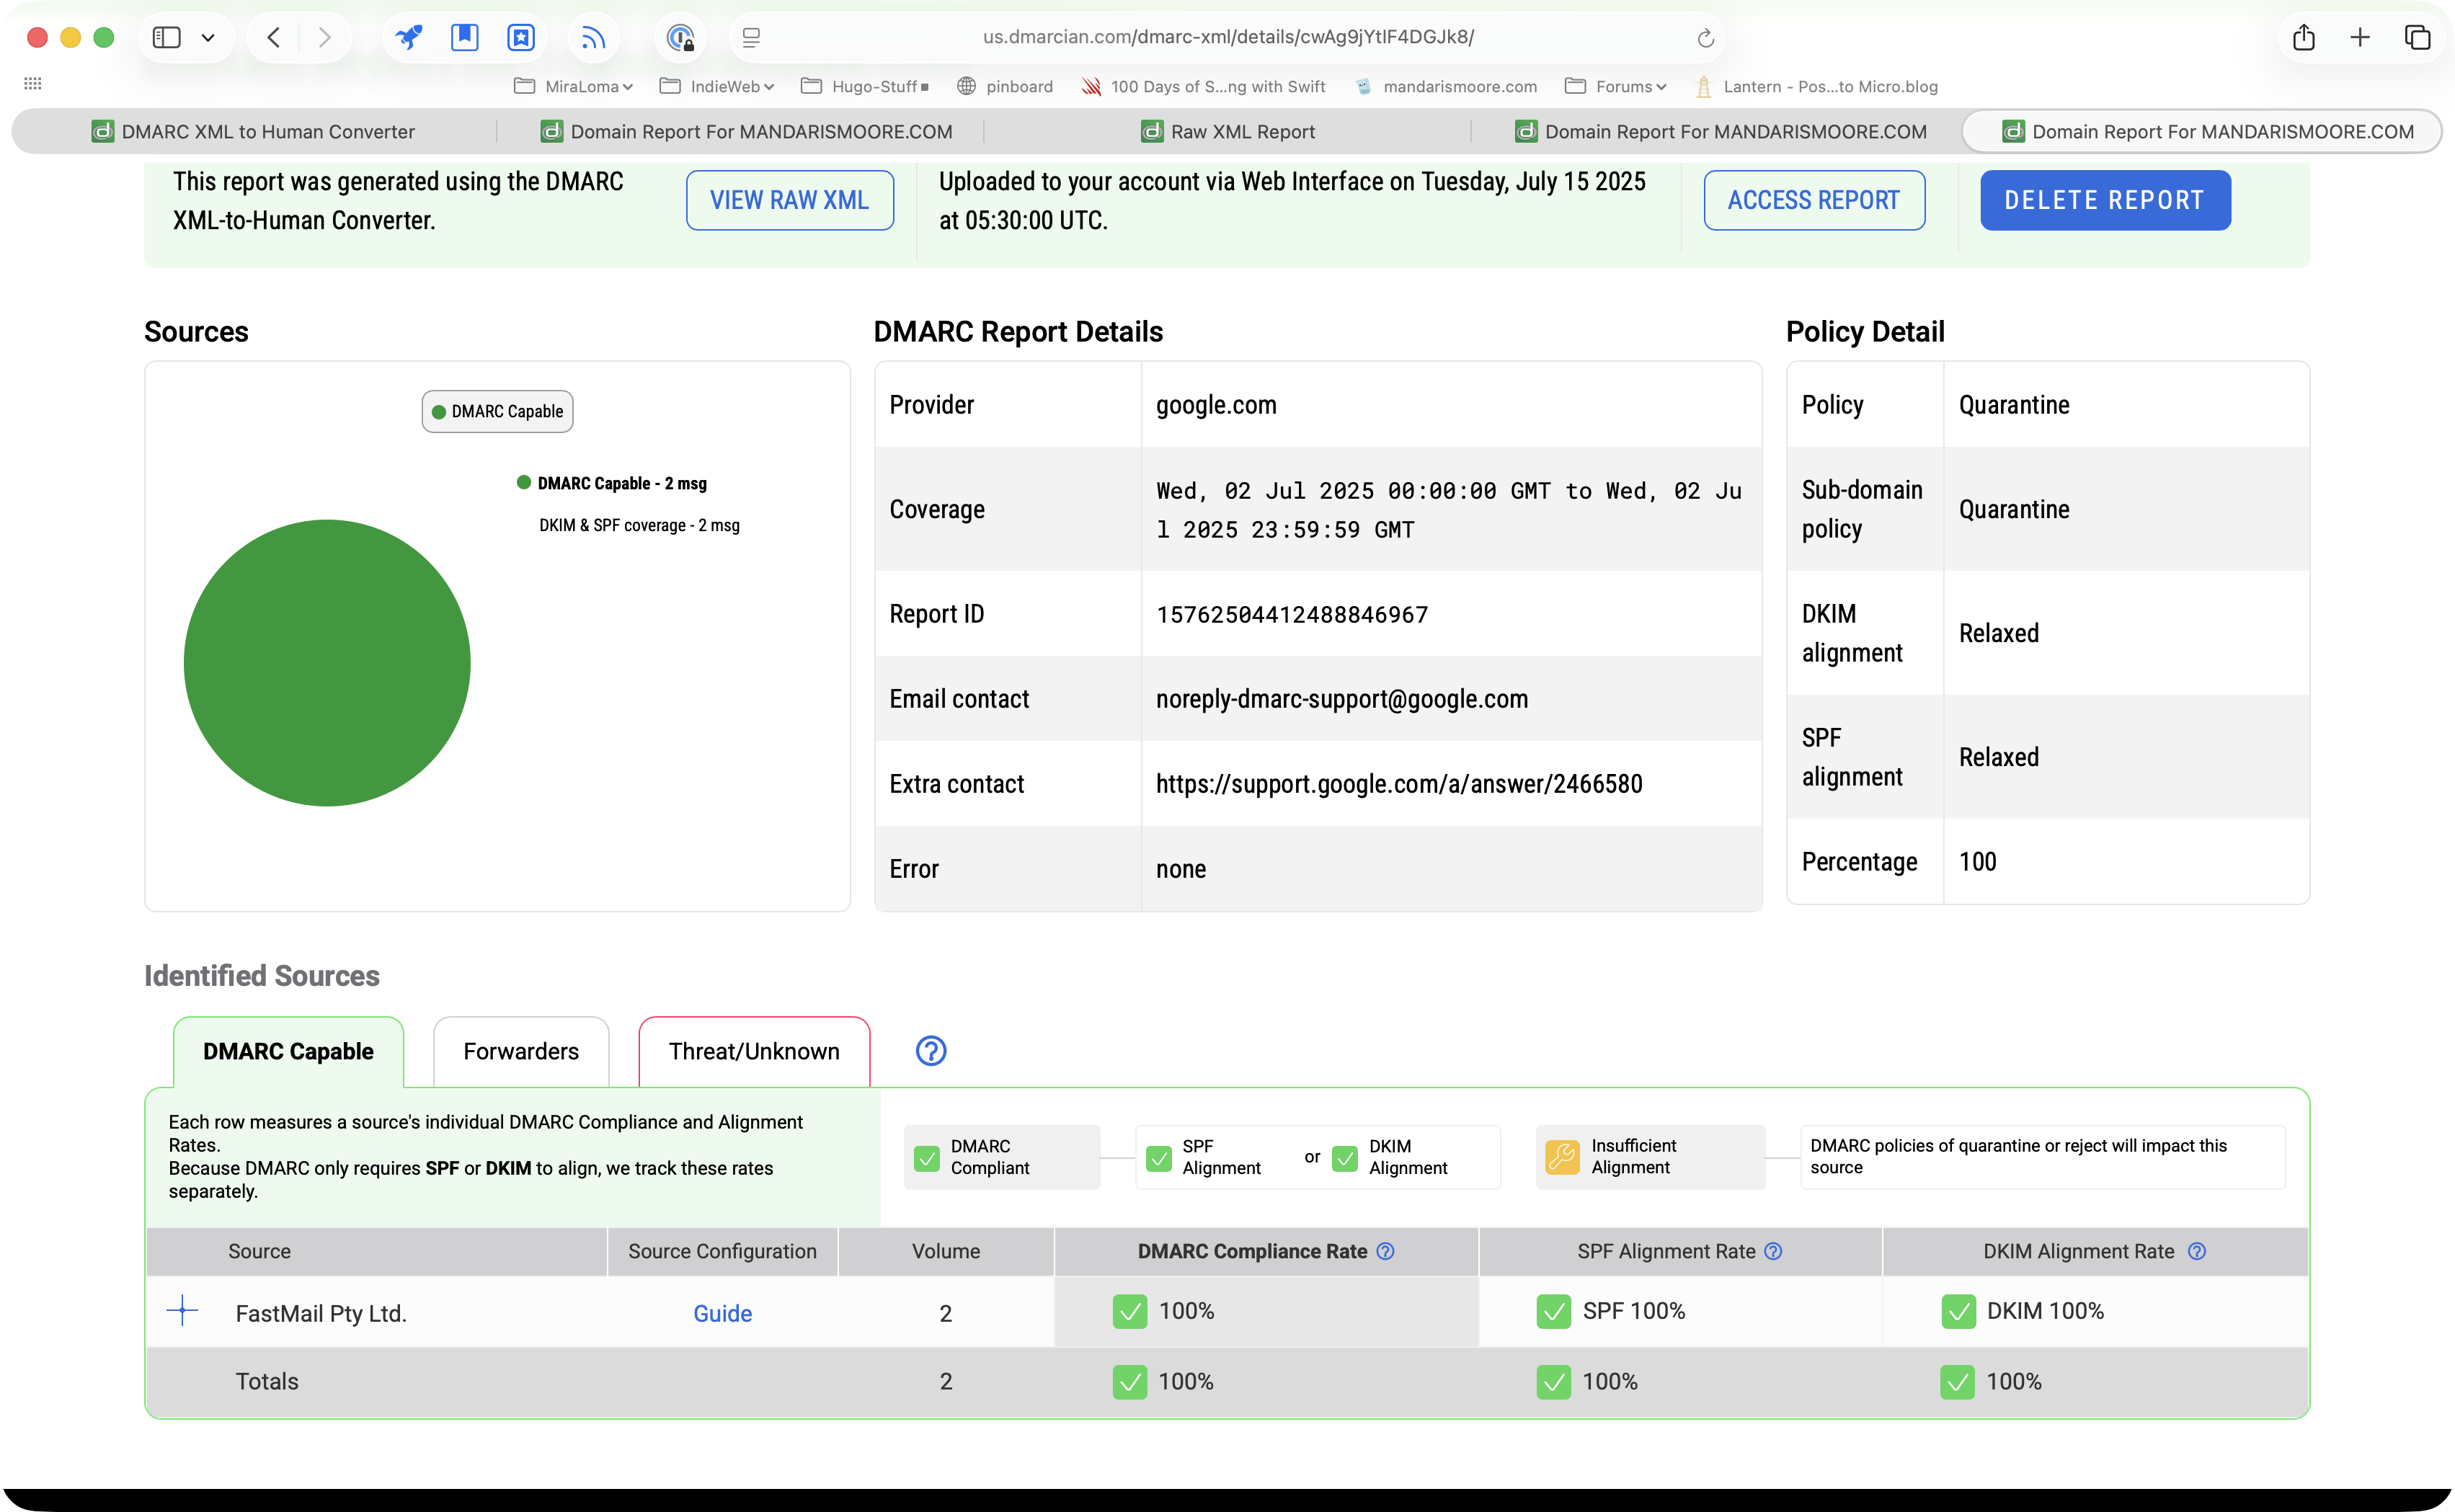Image resolution: width=2455 pixels, height=1512 pixels.
Task: Expand the IndieWeb bookmarks folder
Action: [717, 87]
